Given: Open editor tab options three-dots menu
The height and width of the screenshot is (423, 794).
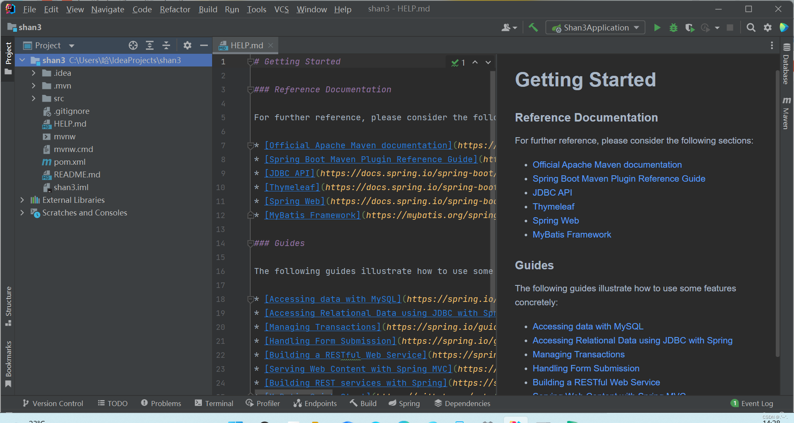Looking at the screenshot, I should coord(772,45).
